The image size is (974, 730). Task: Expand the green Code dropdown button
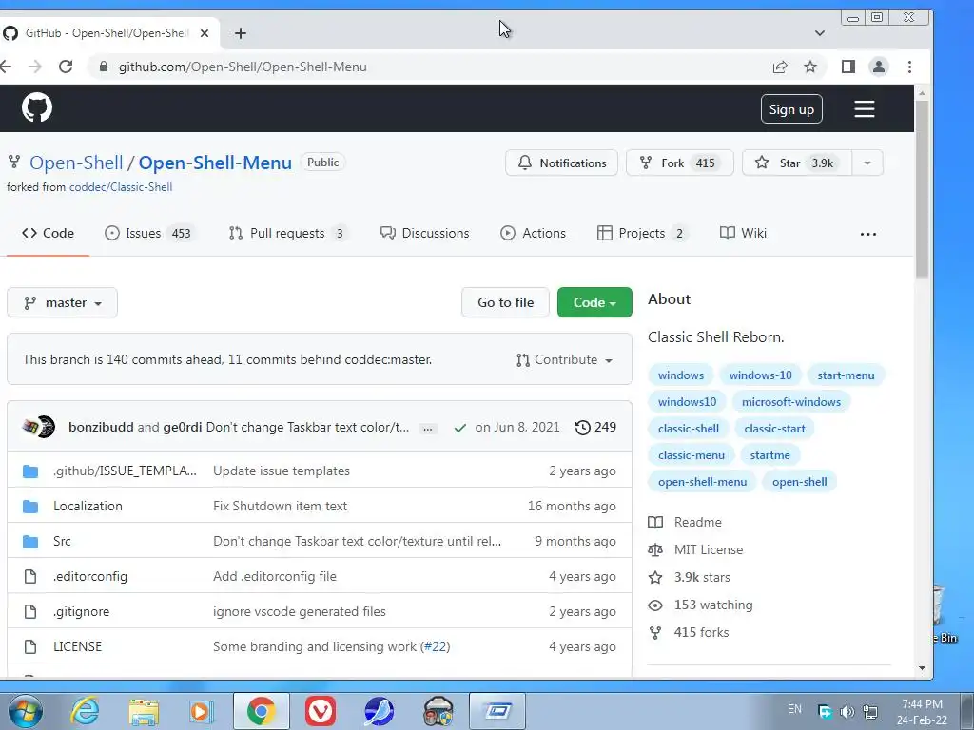(594, 302)
